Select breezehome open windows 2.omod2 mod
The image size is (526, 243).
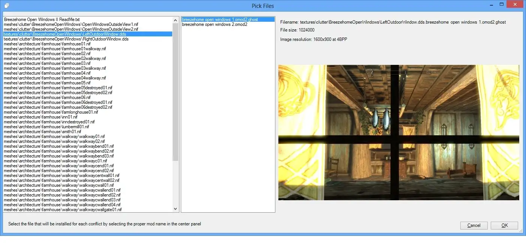pos(214,24)
